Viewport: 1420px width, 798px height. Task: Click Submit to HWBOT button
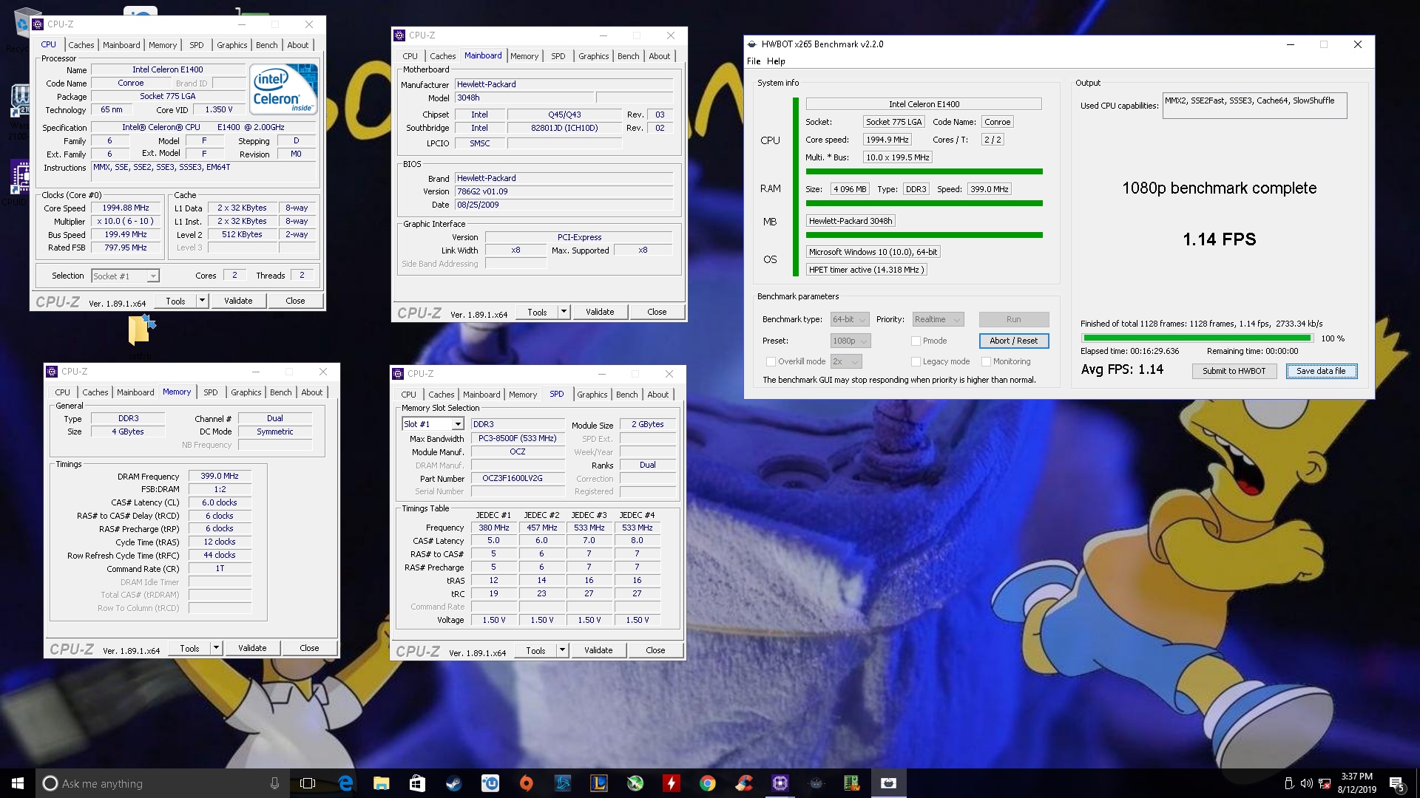click(1234, 371)
